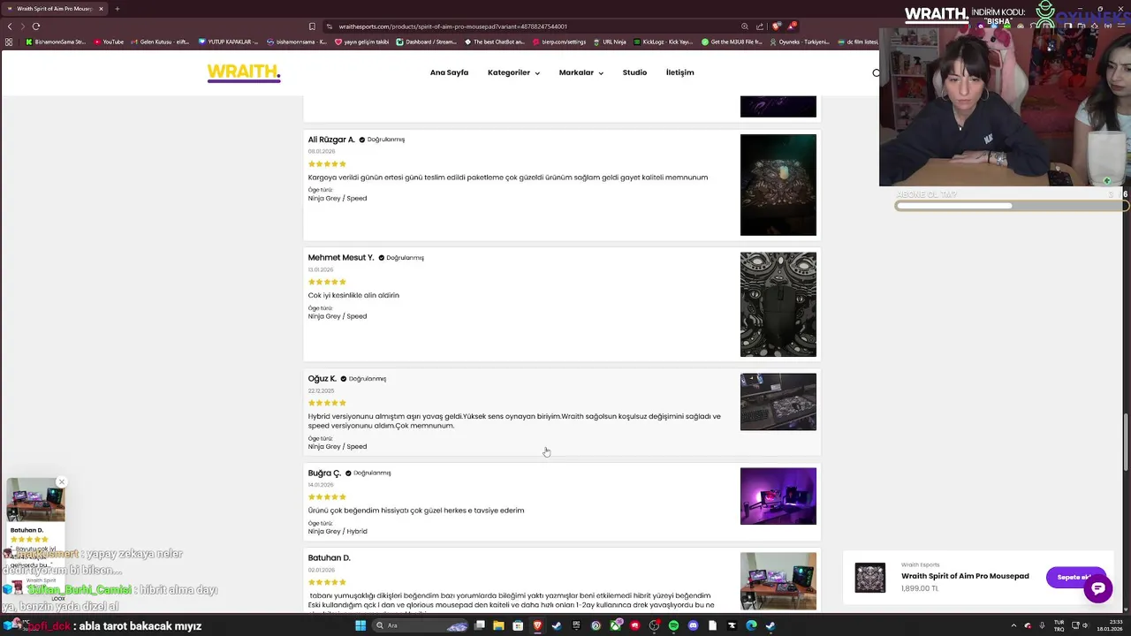The width and height of the screenshot is (1131, 636).
Task: Open Oğuz K. review photo
Action: 778,402
